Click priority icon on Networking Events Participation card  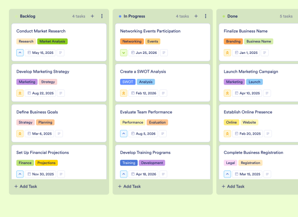click(x=124, y=53)
